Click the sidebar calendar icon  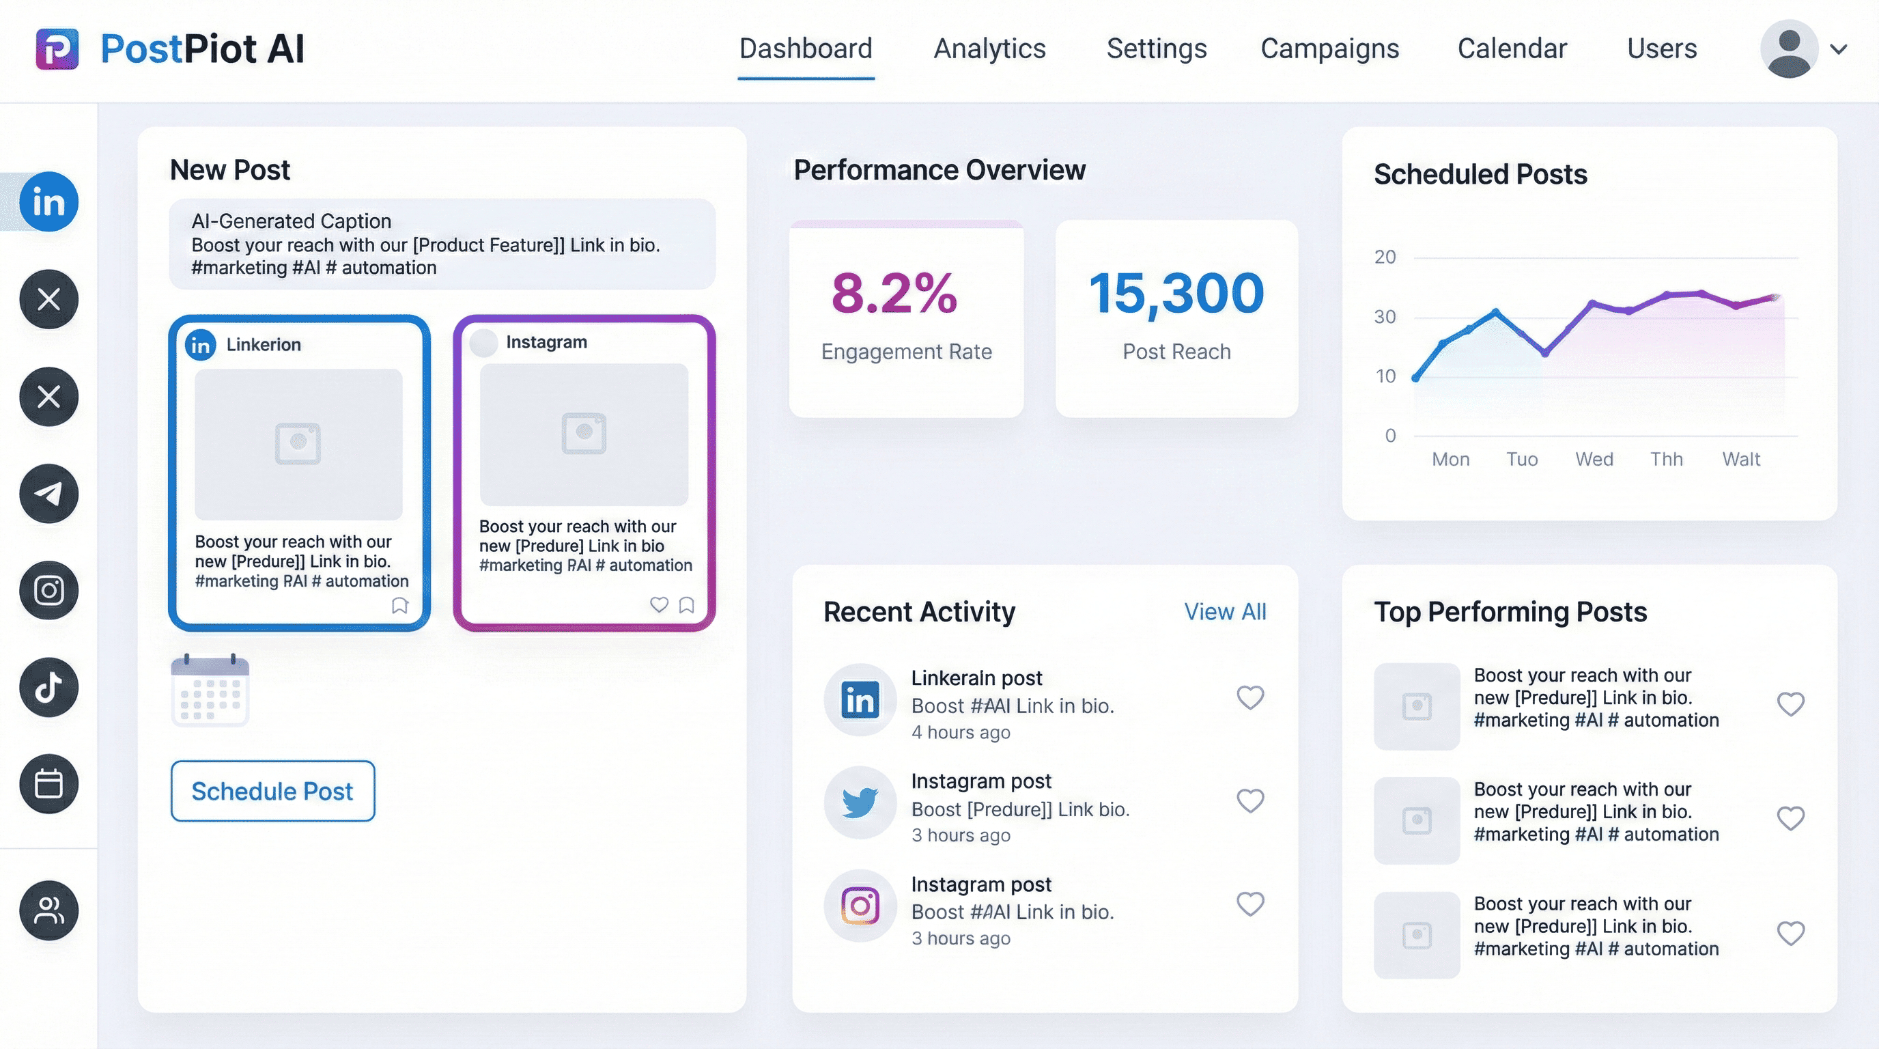tap(48, 784)
